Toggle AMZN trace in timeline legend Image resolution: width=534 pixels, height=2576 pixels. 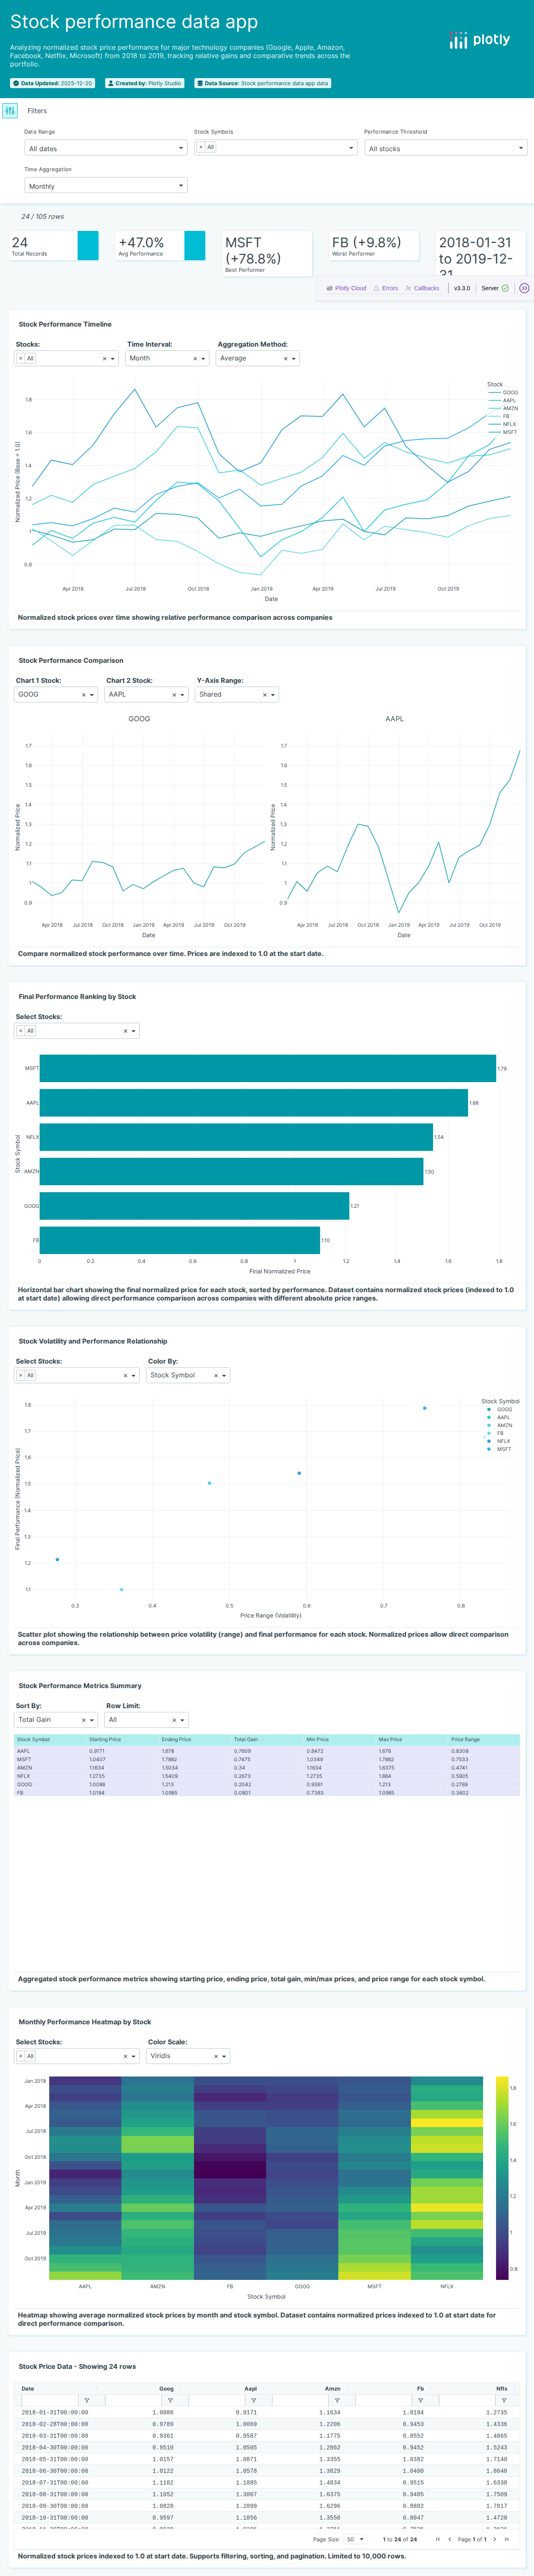click(x=503, y=408)
